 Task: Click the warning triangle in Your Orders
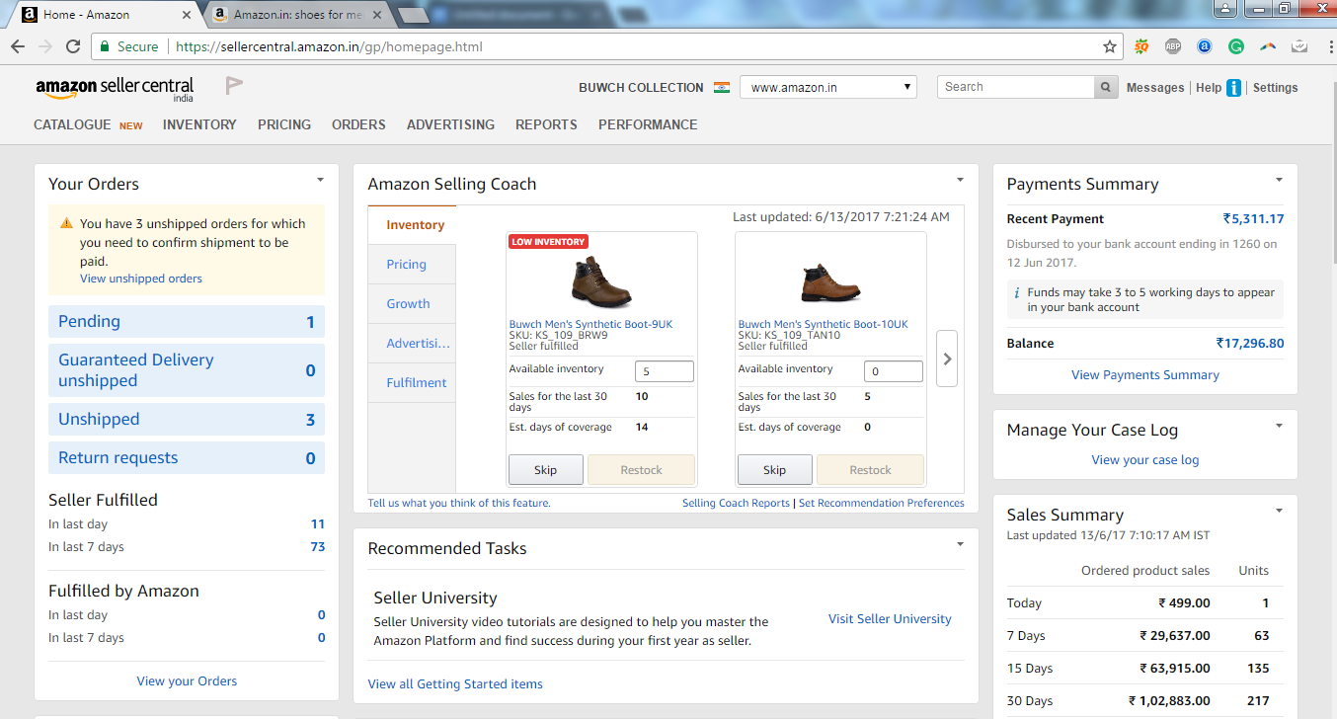click(66, 223)
